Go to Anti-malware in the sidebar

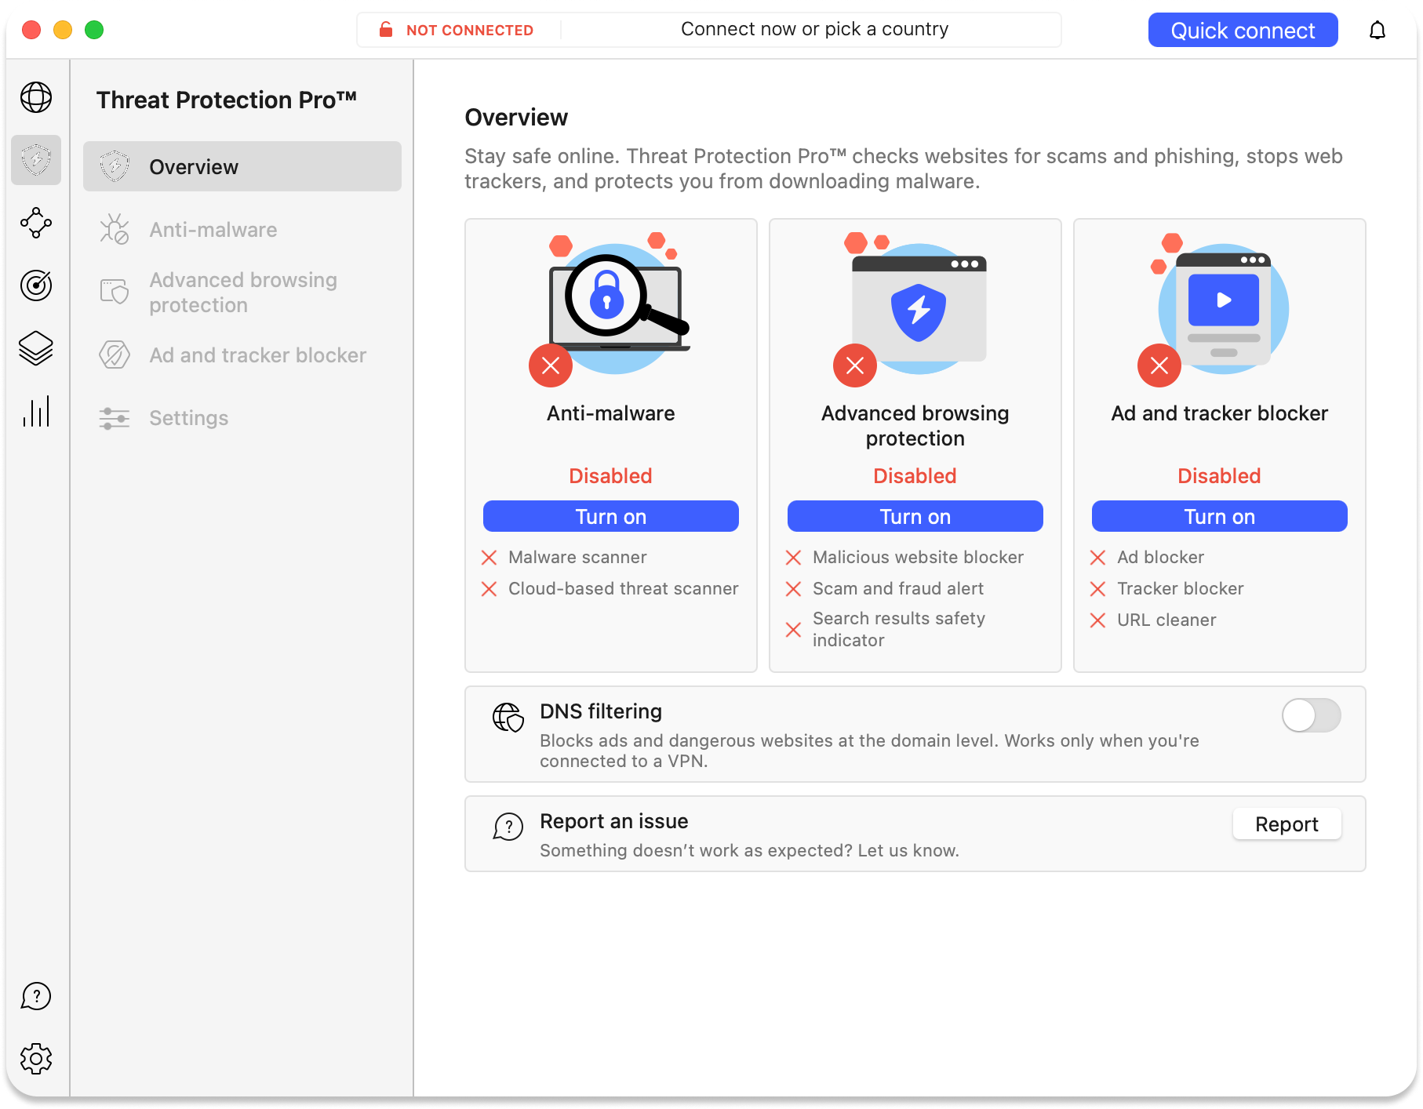point(213,230)
